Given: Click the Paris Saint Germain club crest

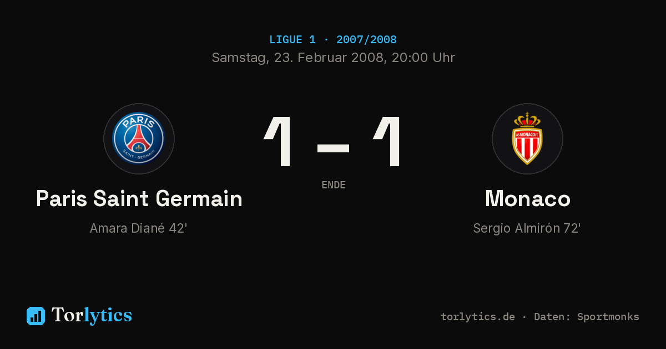Looking at the screenshot, I should (x=139, y=138).
